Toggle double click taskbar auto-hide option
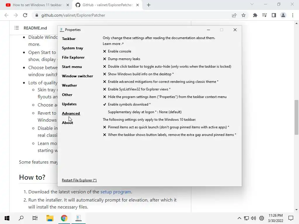This screenshot has width=299, height=224. tap(167, 66)
